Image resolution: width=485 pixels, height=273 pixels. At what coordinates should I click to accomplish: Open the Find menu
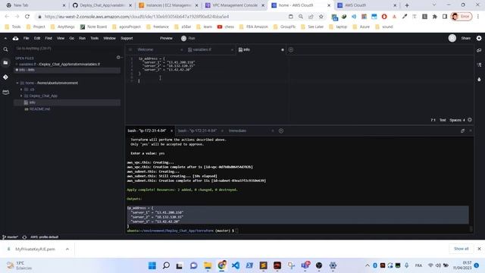[48, 39]
